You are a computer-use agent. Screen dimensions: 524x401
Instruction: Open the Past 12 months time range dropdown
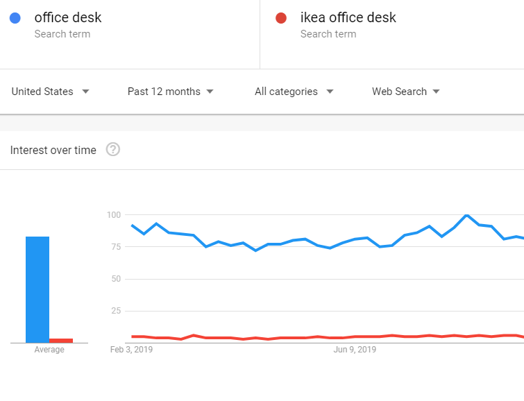(x=171, y=92)
